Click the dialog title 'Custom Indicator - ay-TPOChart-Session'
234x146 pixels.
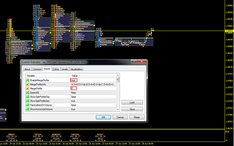pyautogui.click(x=54, y=62)
